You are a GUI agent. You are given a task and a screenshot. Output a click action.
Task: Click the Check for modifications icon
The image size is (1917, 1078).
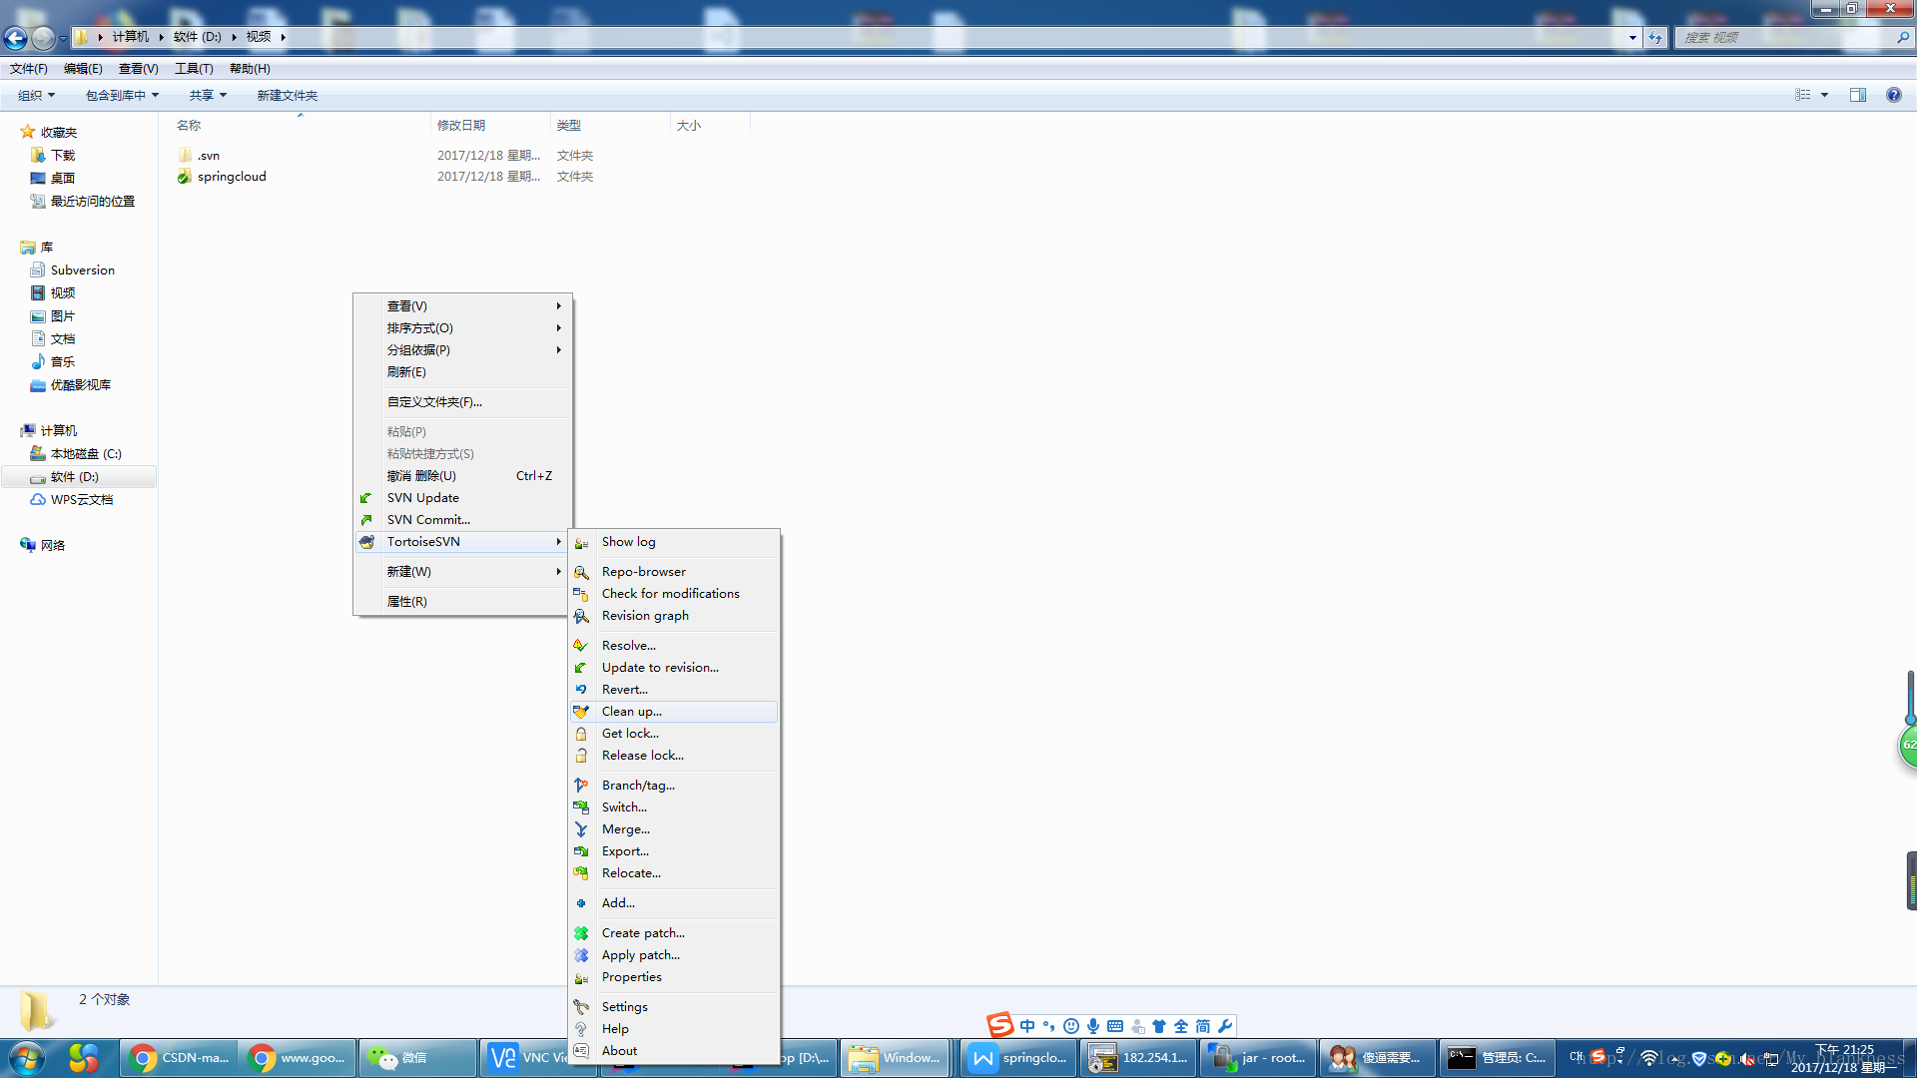coord(581,594)
